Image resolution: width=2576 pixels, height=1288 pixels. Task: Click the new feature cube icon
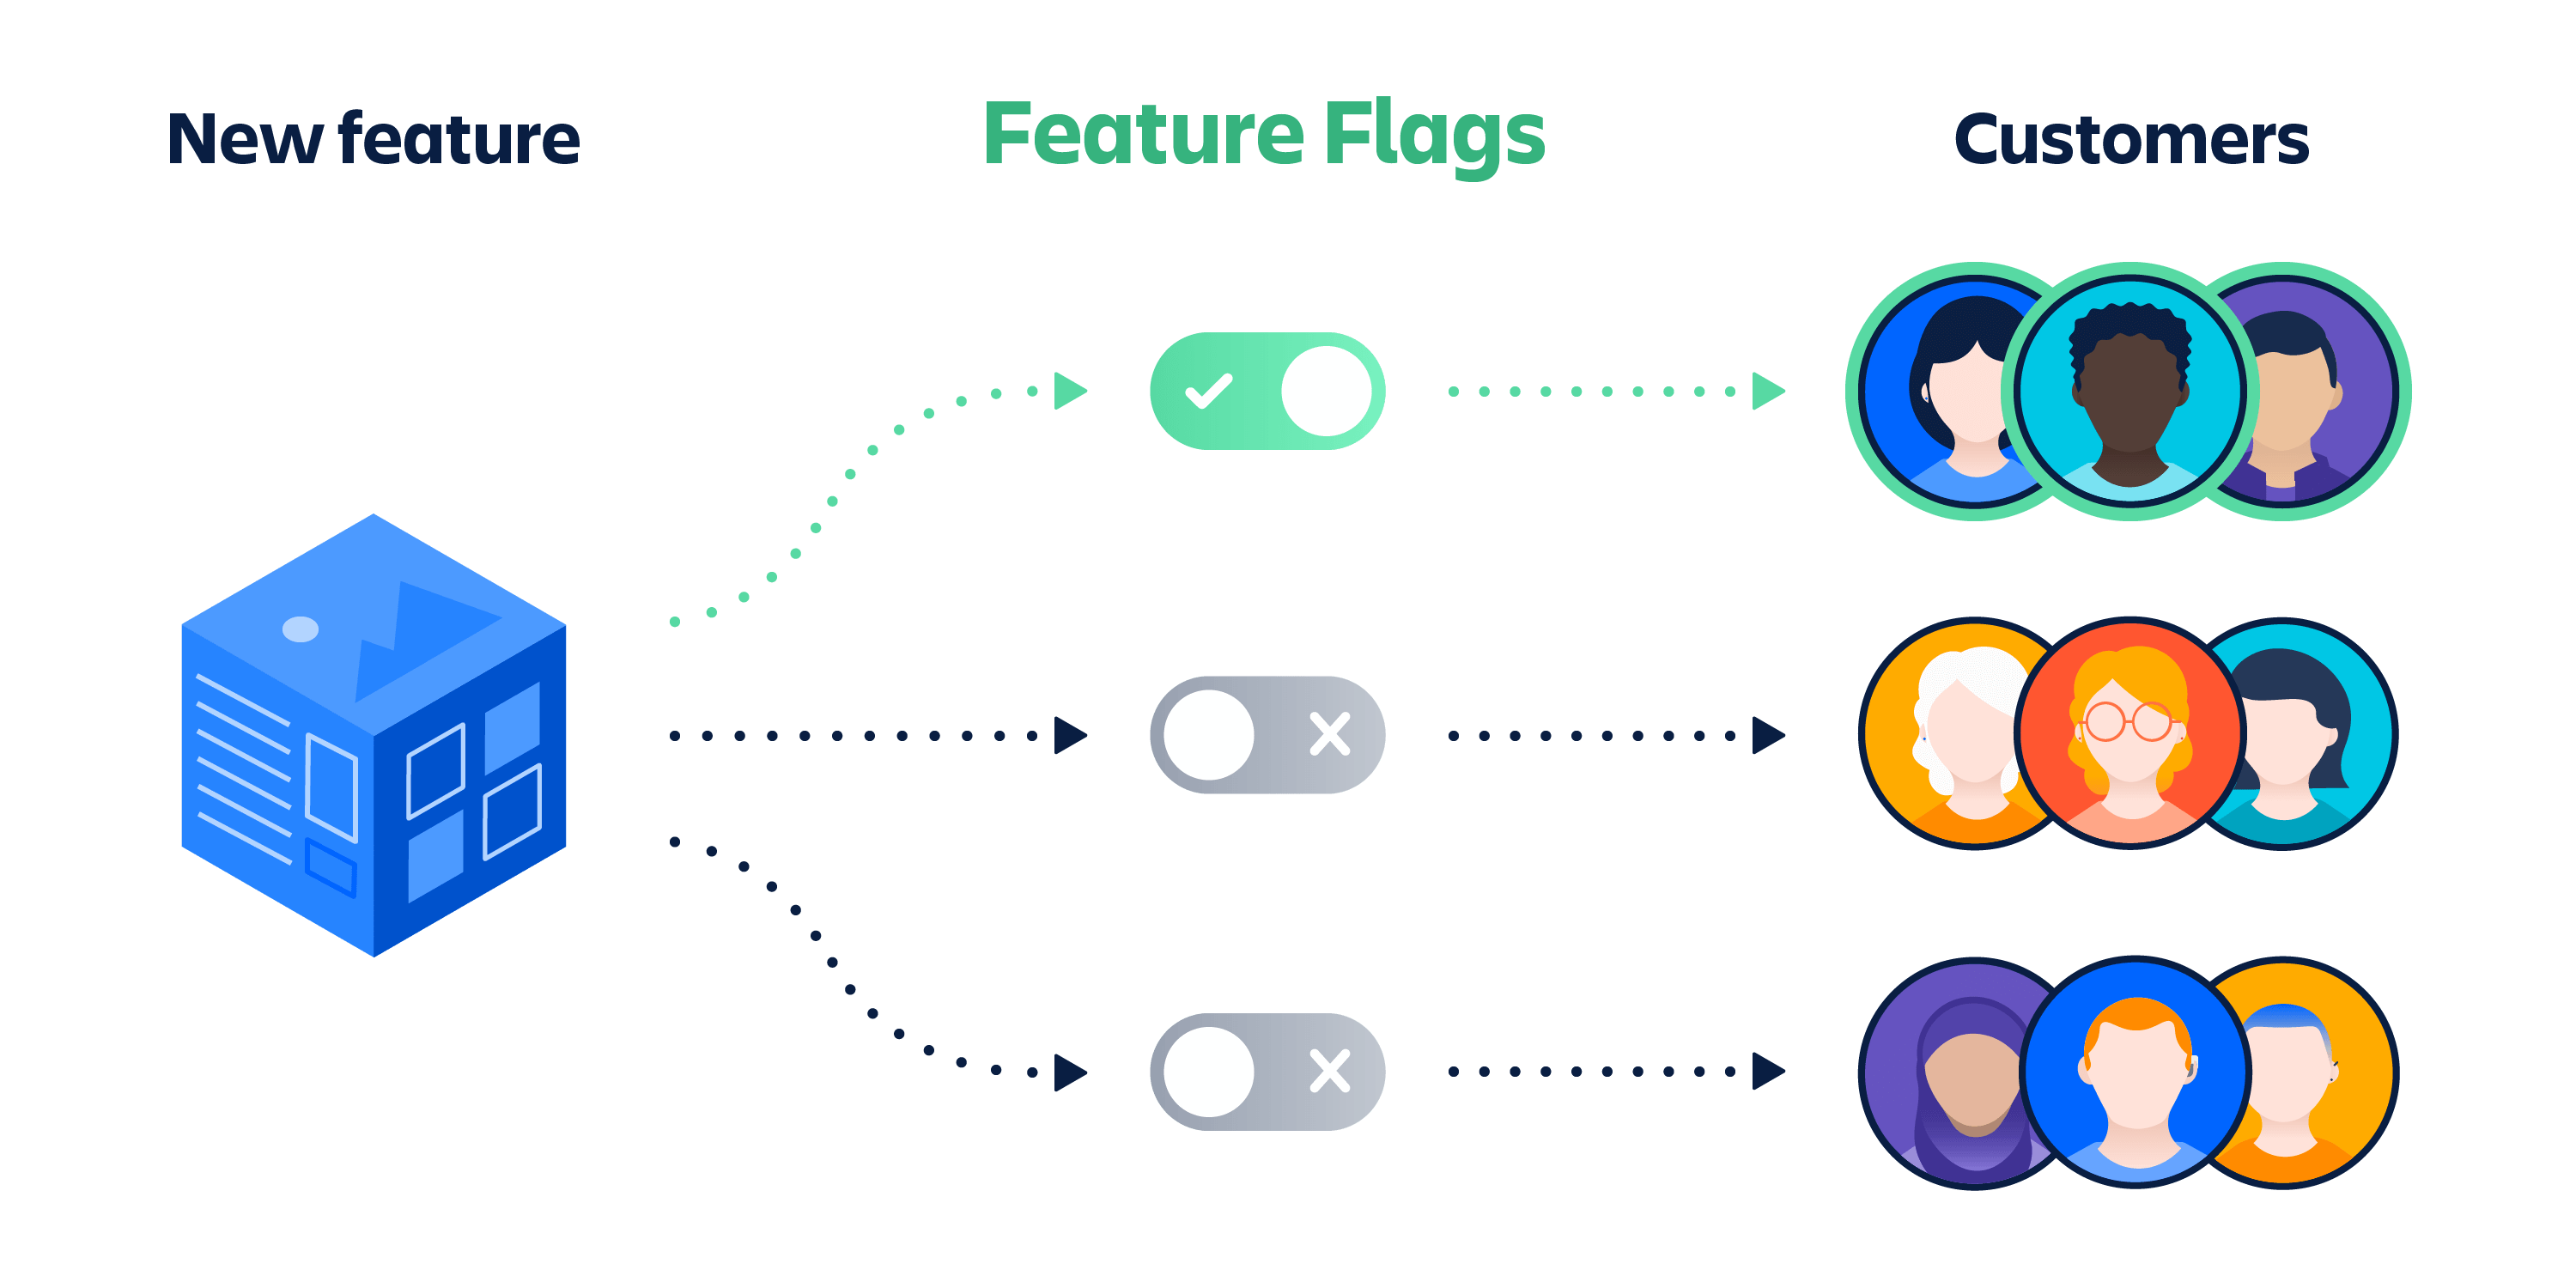pos(320,707)
